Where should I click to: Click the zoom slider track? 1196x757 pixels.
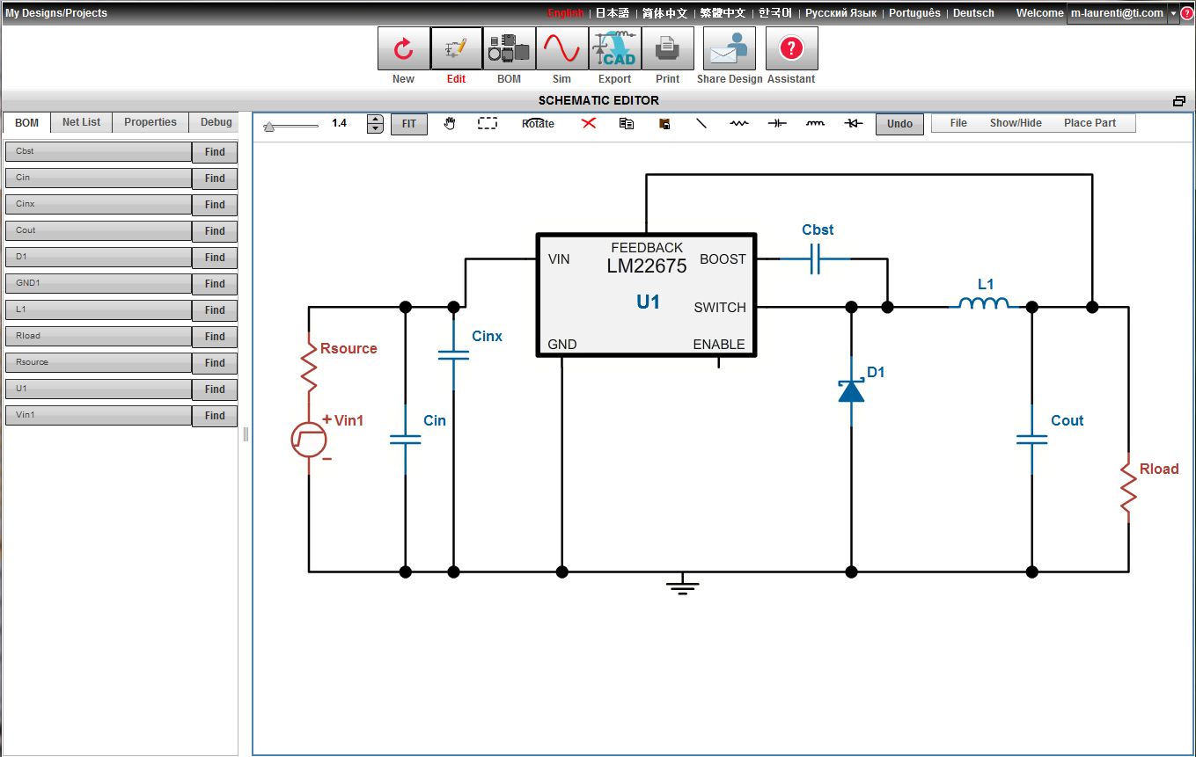[x=291, y=127]
